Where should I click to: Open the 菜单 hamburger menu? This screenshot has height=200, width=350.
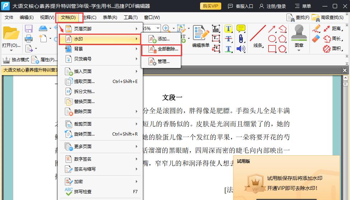303,6
